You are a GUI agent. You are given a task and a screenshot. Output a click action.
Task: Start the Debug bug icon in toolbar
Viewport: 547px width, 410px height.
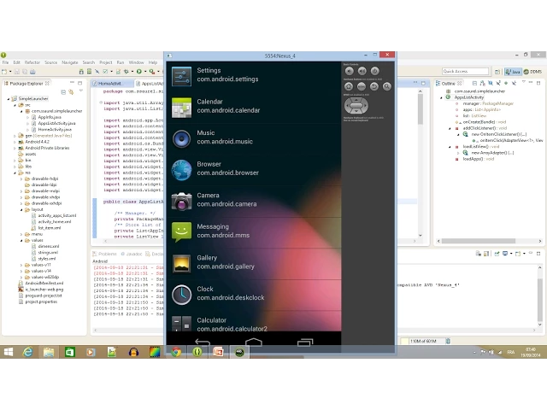(126, 72)
